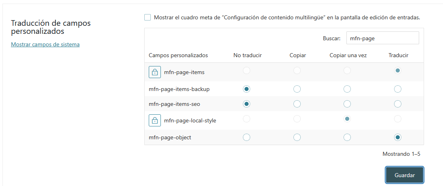
Task: Select Copiar una vez for mfn-page-items-seo
Action: click(347, 104)
